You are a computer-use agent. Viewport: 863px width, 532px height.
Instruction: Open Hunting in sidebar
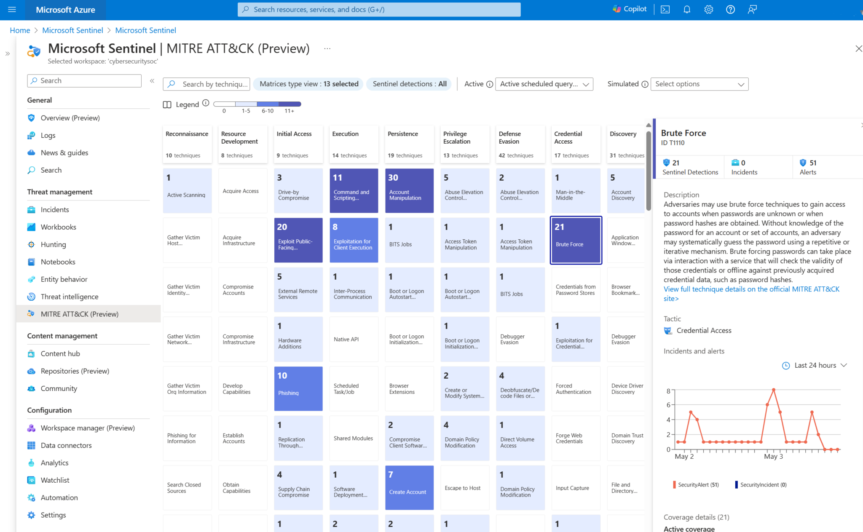click(x=53, y=244)
